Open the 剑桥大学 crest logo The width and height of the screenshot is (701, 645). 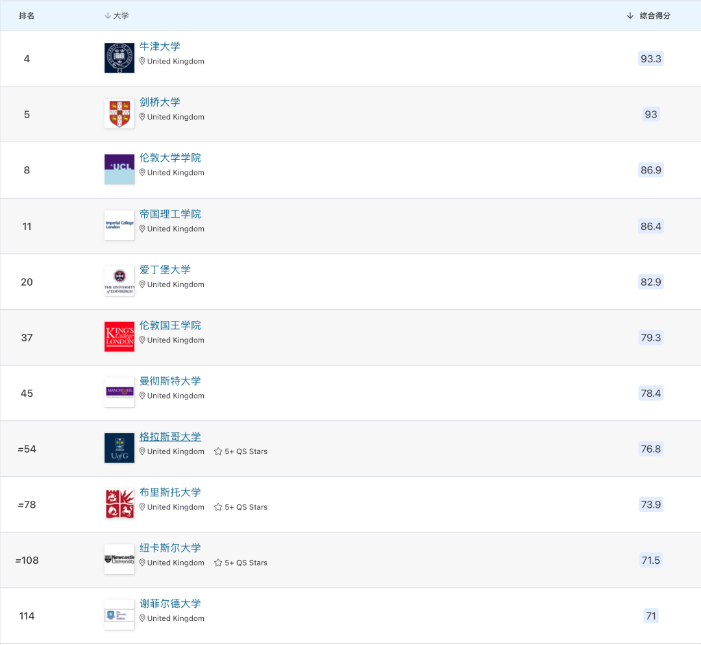[x=119, y=114]
